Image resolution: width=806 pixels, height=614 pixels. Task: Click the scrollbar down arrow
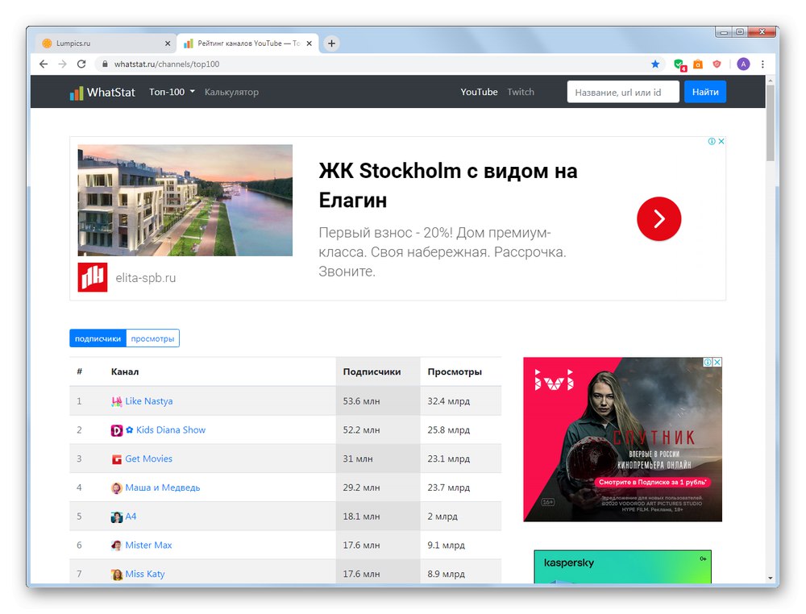tap(770, 578)
